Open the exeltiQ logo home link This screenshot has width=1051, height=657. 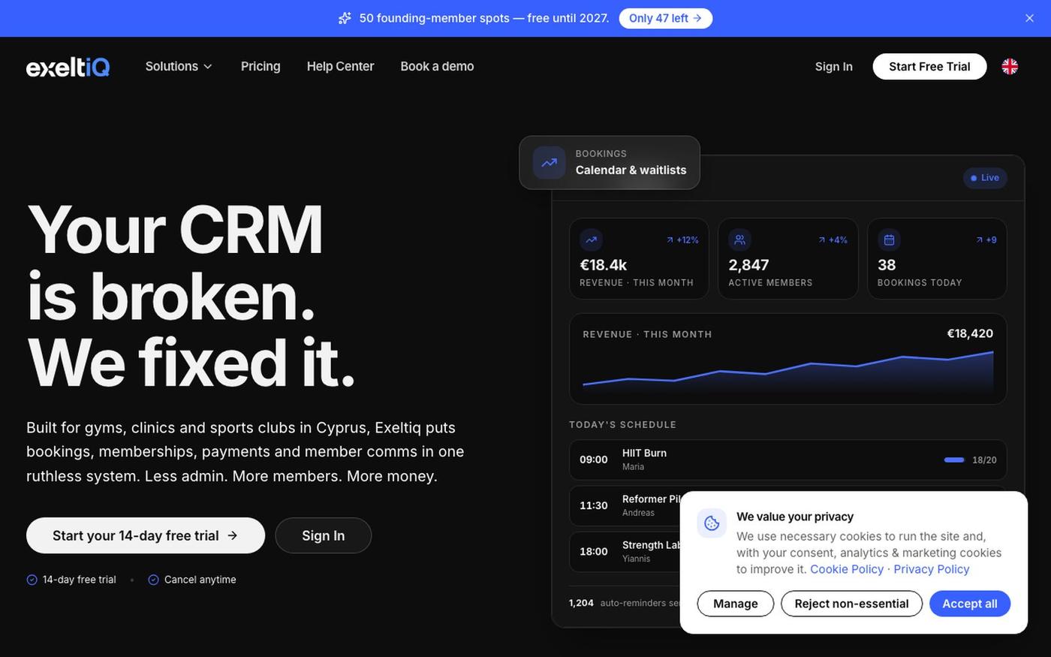(x=68, y=67)
